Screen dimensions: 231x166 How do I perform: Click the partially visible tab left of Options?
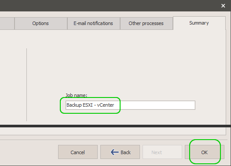click(x=7, y=23)
